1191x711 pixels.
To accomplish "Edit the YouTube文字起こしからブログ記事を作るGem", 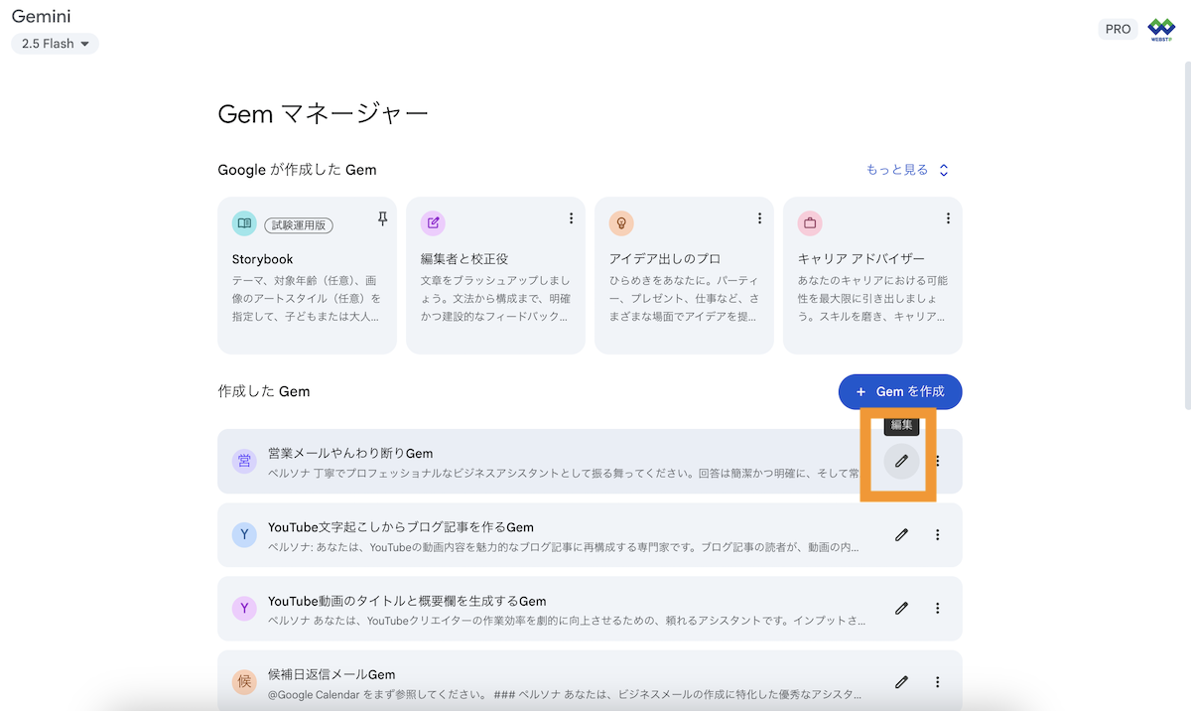I will (x=901, y=534).
